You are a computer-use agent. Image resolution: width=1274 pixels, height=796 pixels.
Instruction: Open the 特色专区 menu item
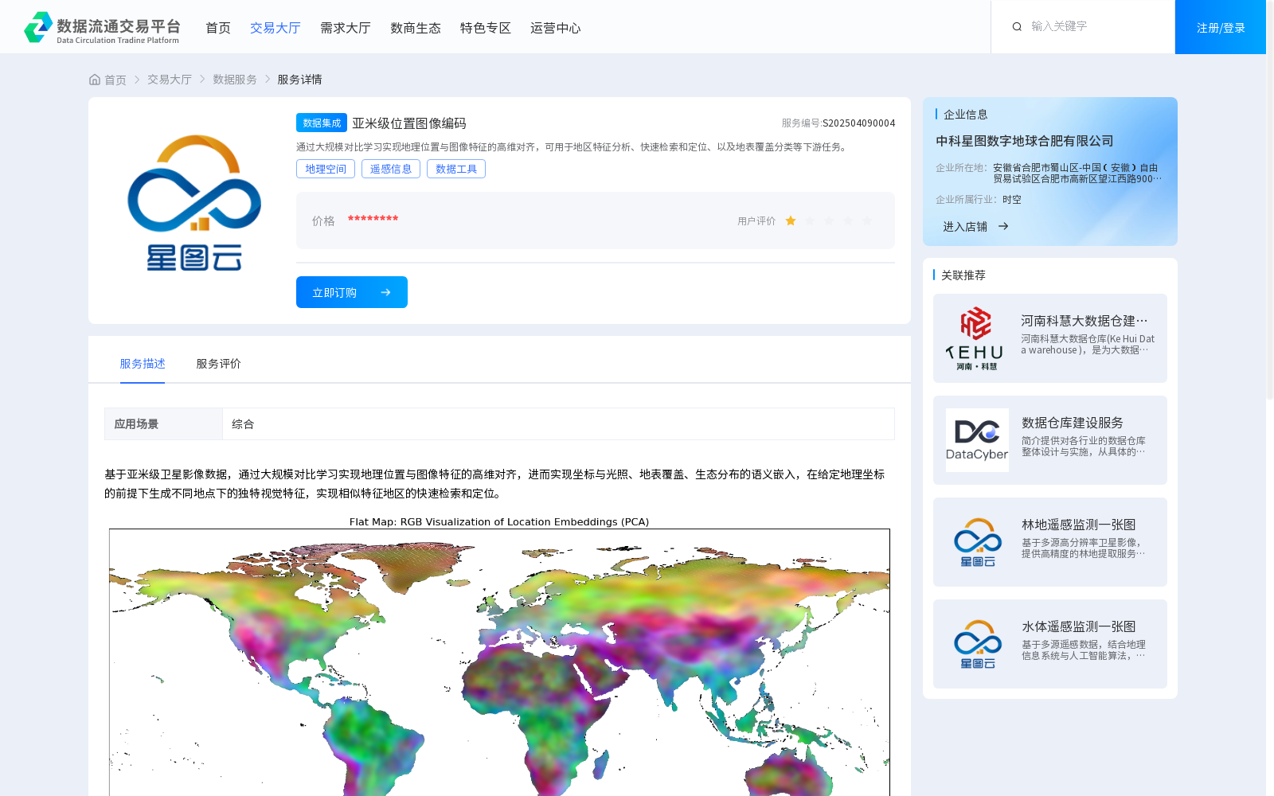click(486, 28)
